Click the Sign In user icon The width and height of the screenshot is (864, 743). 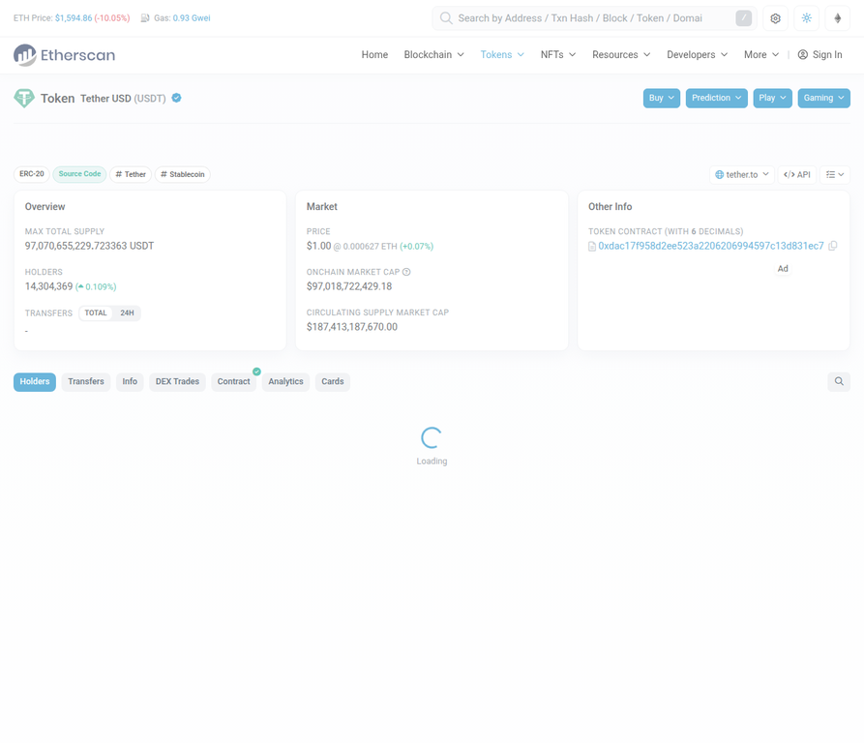coord(803,54)
